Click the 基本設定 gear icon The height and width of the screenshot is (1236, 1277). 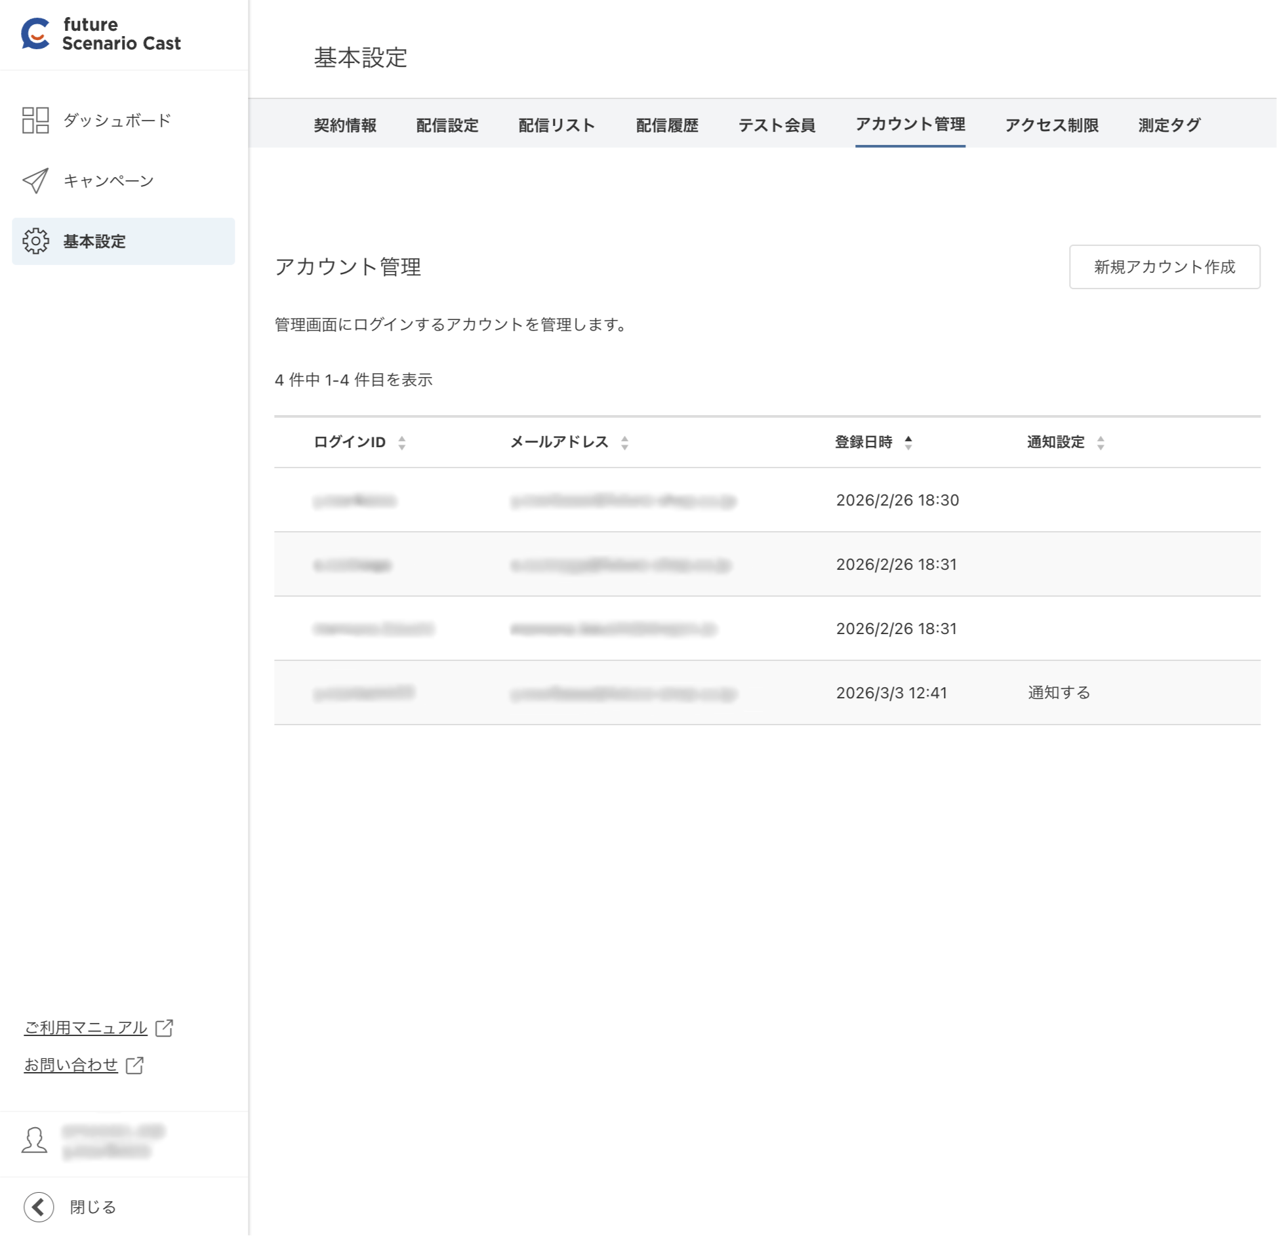36,241
